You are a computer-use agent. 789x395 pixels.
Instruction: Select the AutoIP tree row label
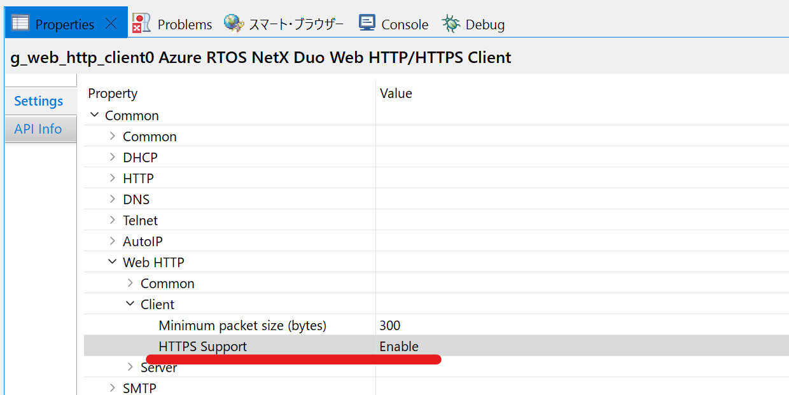point(143,242)
